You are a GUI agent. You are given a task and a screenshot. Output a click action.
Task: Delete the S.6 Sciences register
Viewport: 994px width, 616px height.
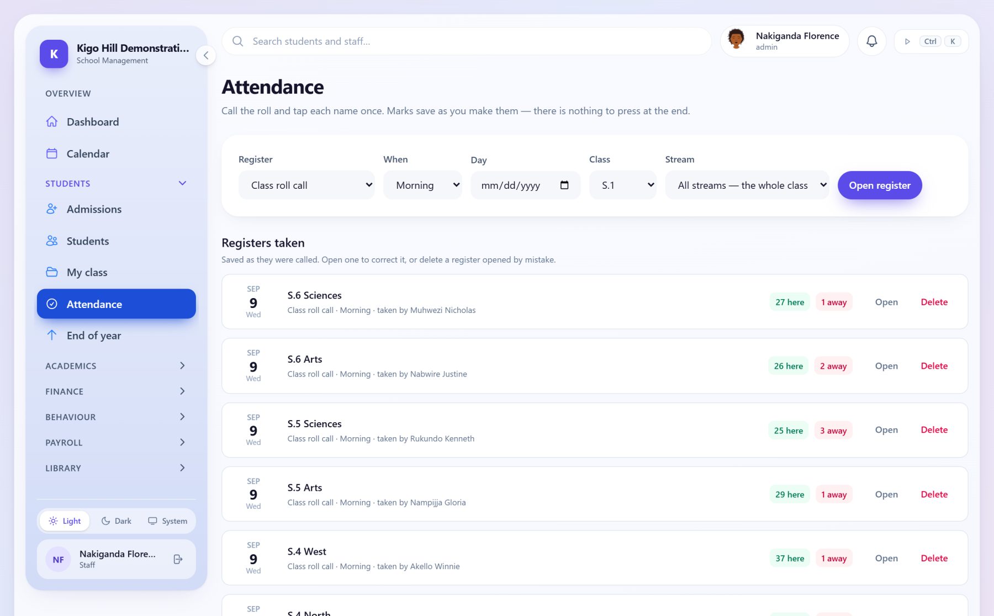point(934,302)
